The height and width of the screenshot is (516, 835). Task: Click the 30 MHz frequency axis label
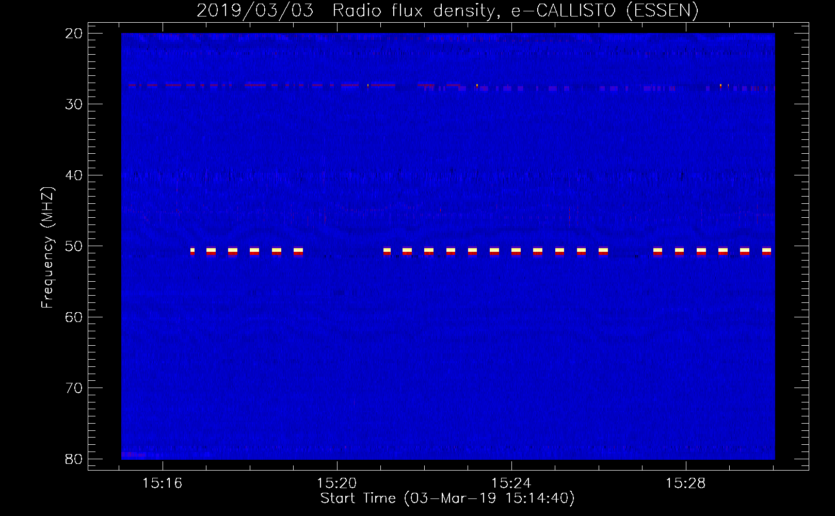tap(74, 104)
